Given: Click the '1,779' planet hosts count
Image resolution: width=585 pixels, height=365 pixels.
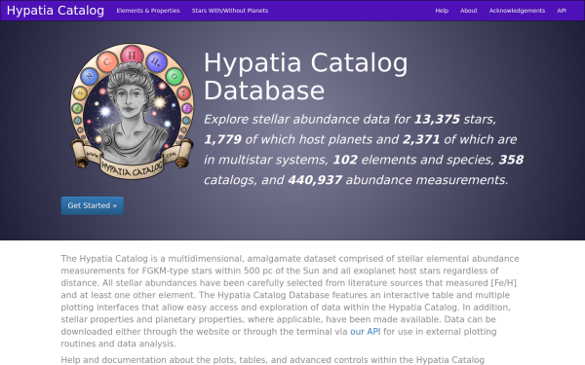Looking at the screenshot, I should click(x=222, y=139).
